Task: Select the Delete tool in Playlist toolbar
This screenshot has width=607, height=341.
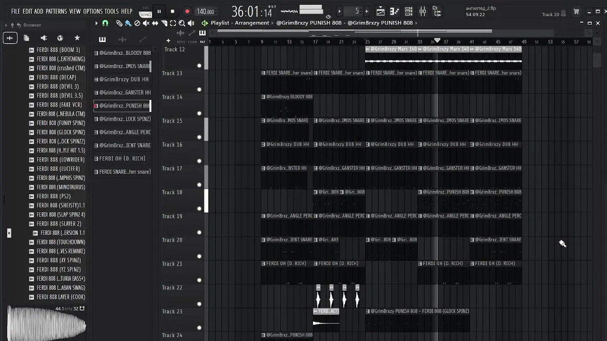Action: click(x=137, y=23)
